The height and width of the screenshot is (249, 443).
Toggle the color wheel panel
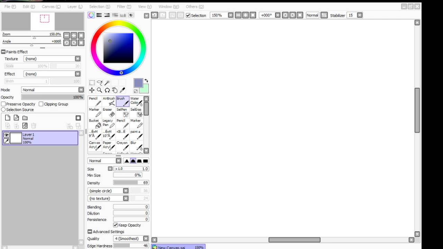(x=91, y=15)
